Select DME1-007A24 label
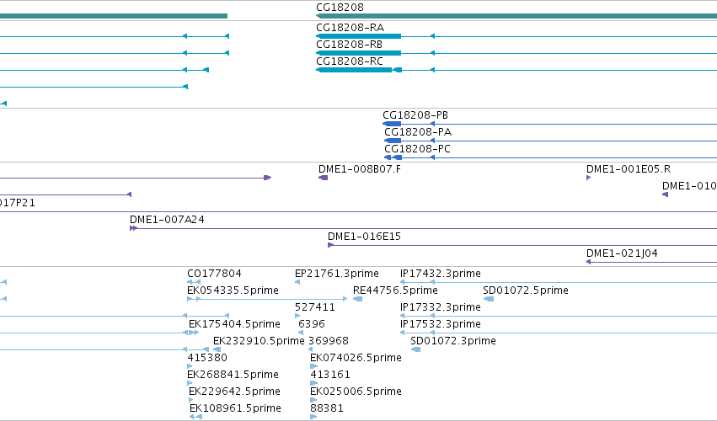Screen dimensions: 717x421 [x=167, y=220]
